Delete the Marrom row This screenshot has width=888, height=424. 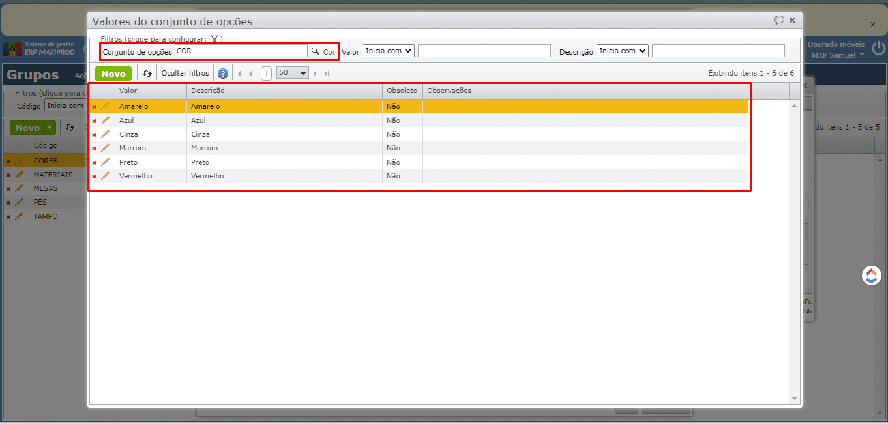coord(95,148)
